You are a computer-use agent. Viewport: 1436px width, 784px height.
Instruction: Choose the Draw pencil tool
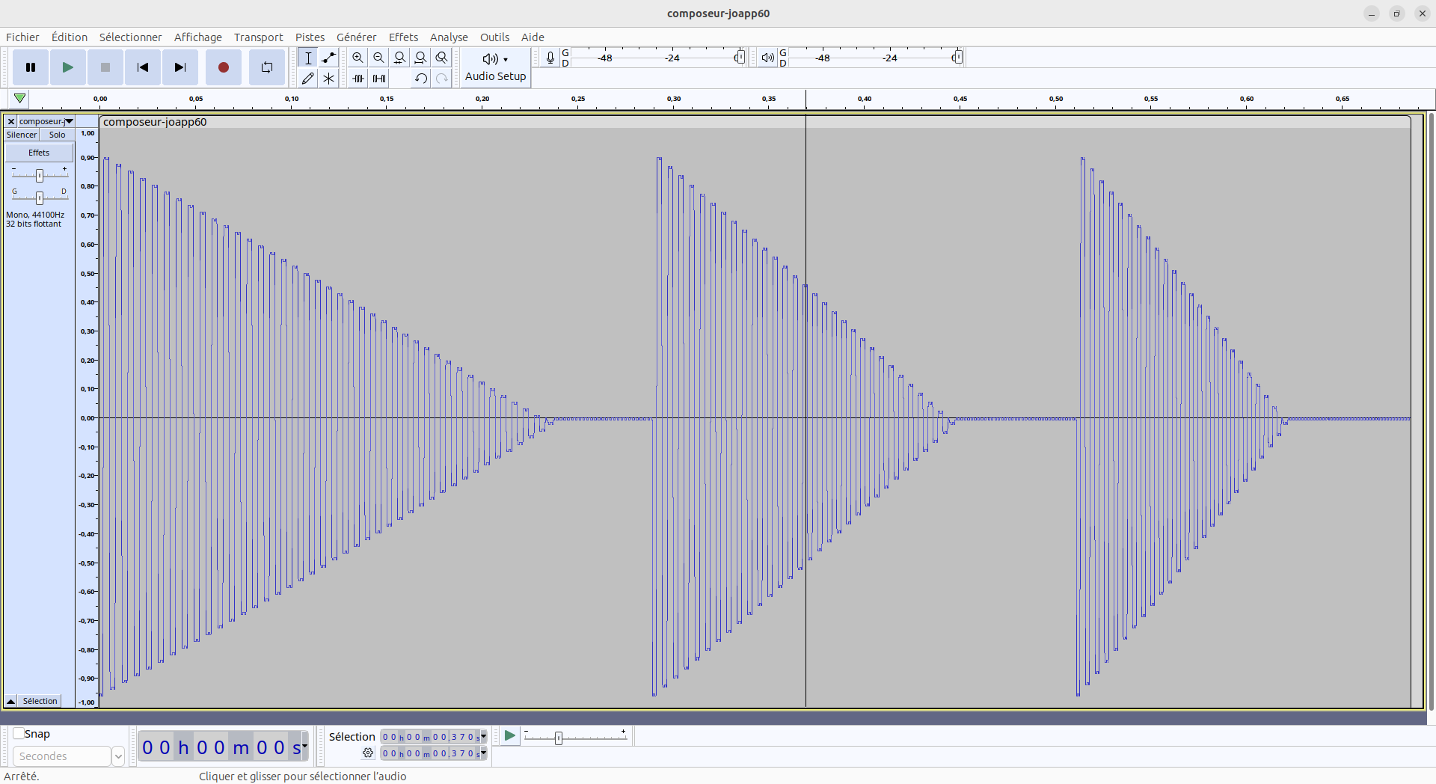click(x=307, y=78)
